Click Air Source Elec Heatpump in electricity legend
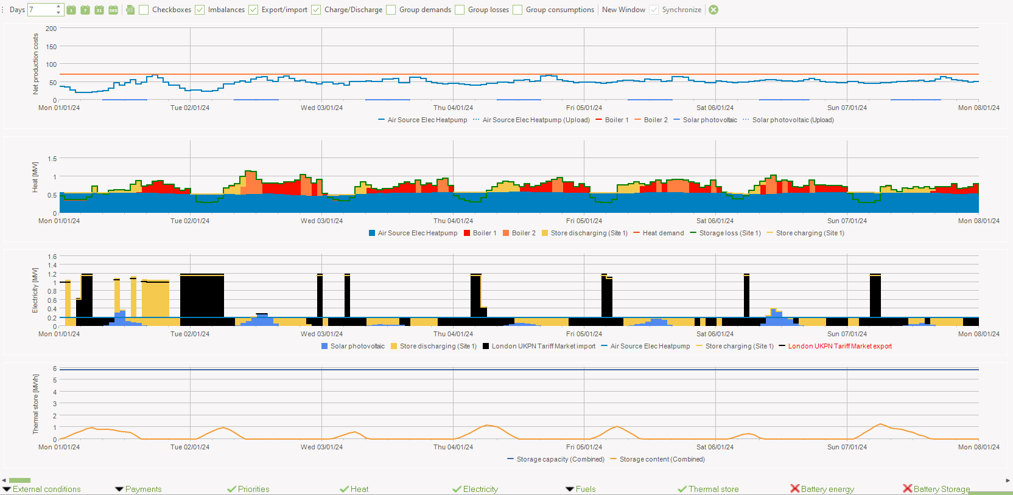1013x495 pixels. [645, 346]
